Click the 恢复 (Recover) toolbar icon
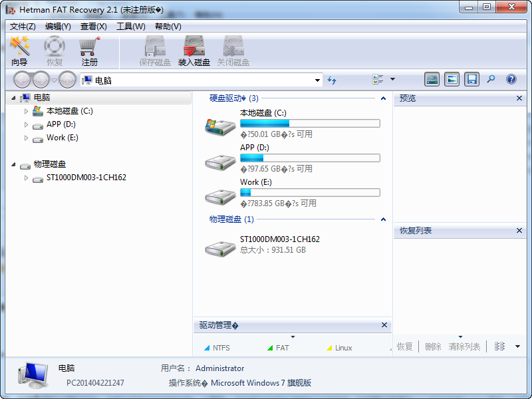Viewport: 532px width, 399px height. [55, 49]
